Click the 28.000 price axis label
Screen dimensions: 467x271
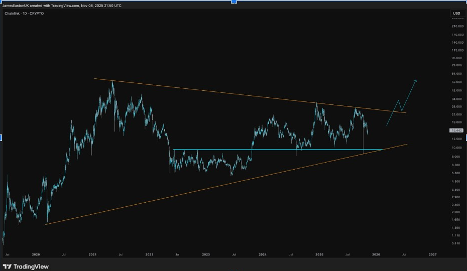click(x=457, y=106)
